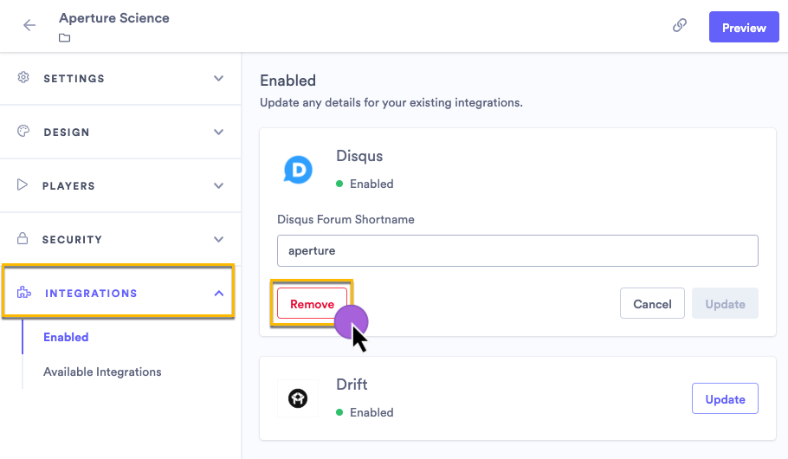Image resolution: width=788 pixels, height=459 pixels.
Task: Expand the Settings section chevron
Action: click(x=218, y=79)
